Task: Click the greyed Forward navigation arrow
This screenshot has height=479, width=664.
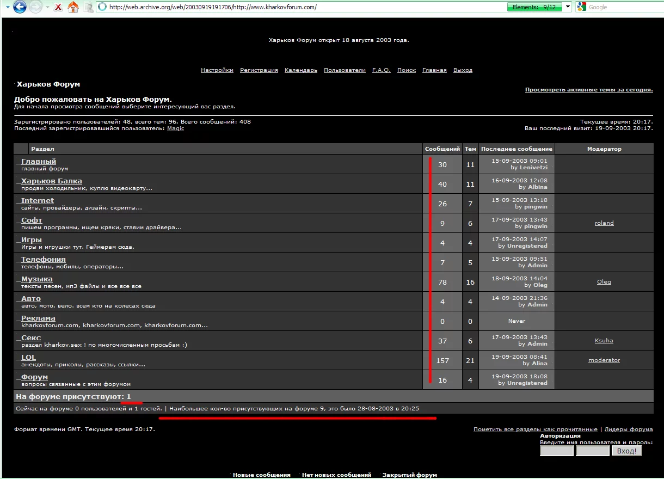Action: pyautogui.click(x=36, y=7)
